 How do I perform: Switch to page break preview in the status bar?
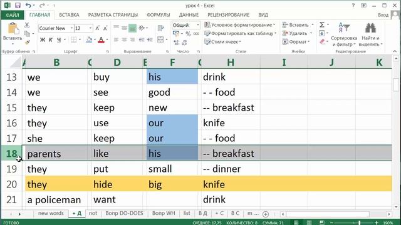tap(321, 222)
